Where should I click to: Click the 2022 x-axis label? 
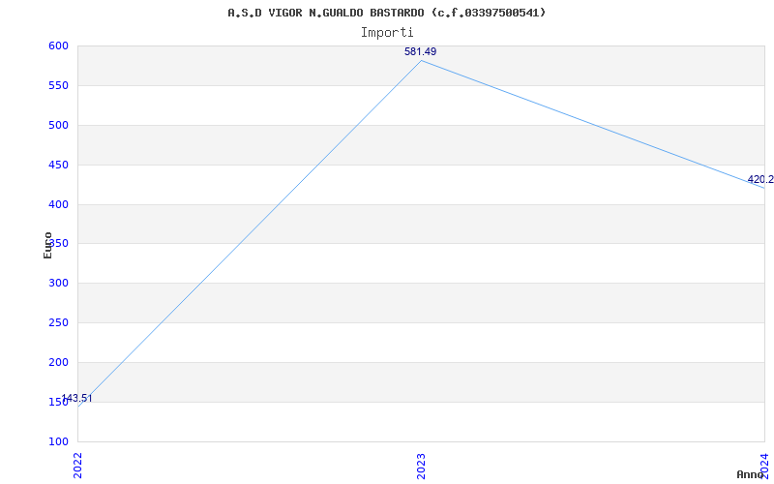tap(77, 466)
